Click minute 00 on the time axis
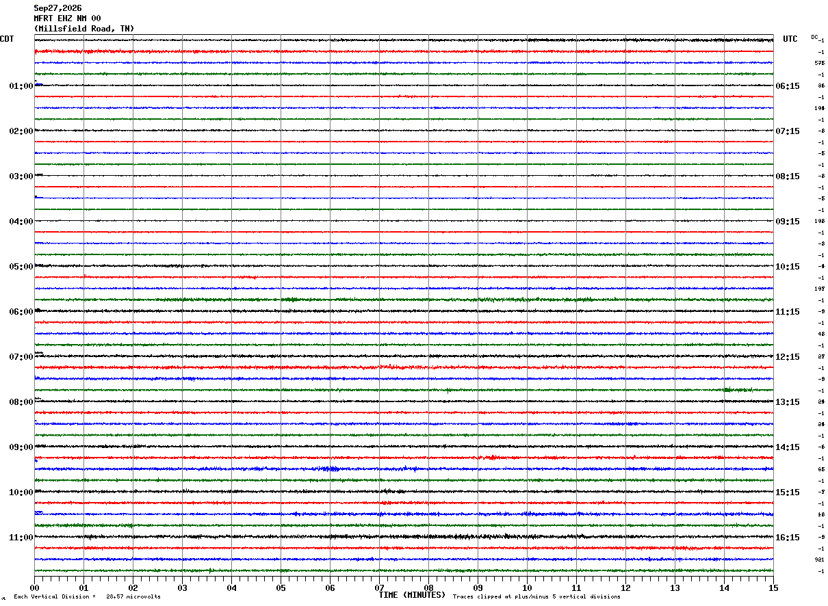This screenshot has height=606, width=828. tap(34, 588)
